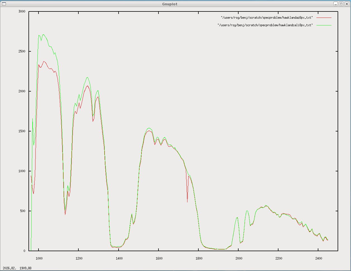Viewport: 351px width, 271px height.
Task: Click the y-axis label 2500
Action: point(22,51)
